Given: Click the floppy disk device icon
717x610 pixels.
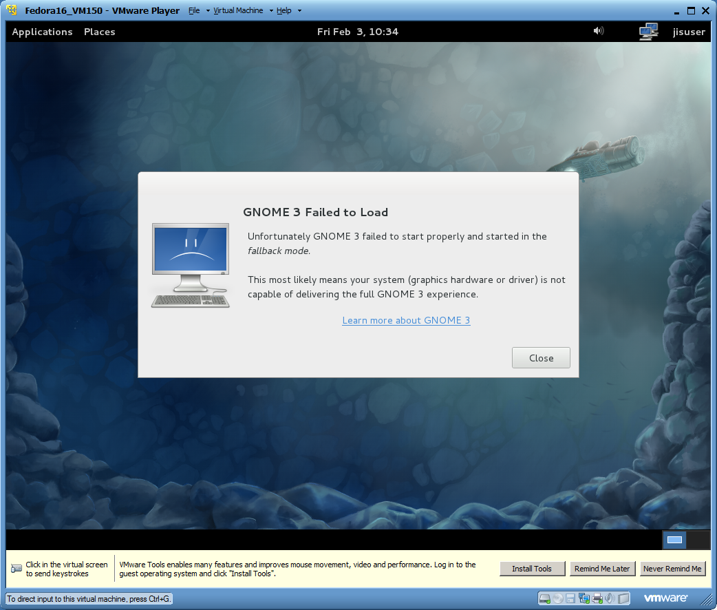Looking at the screenshot, I should pyautogui.click(x=571, y=598).
